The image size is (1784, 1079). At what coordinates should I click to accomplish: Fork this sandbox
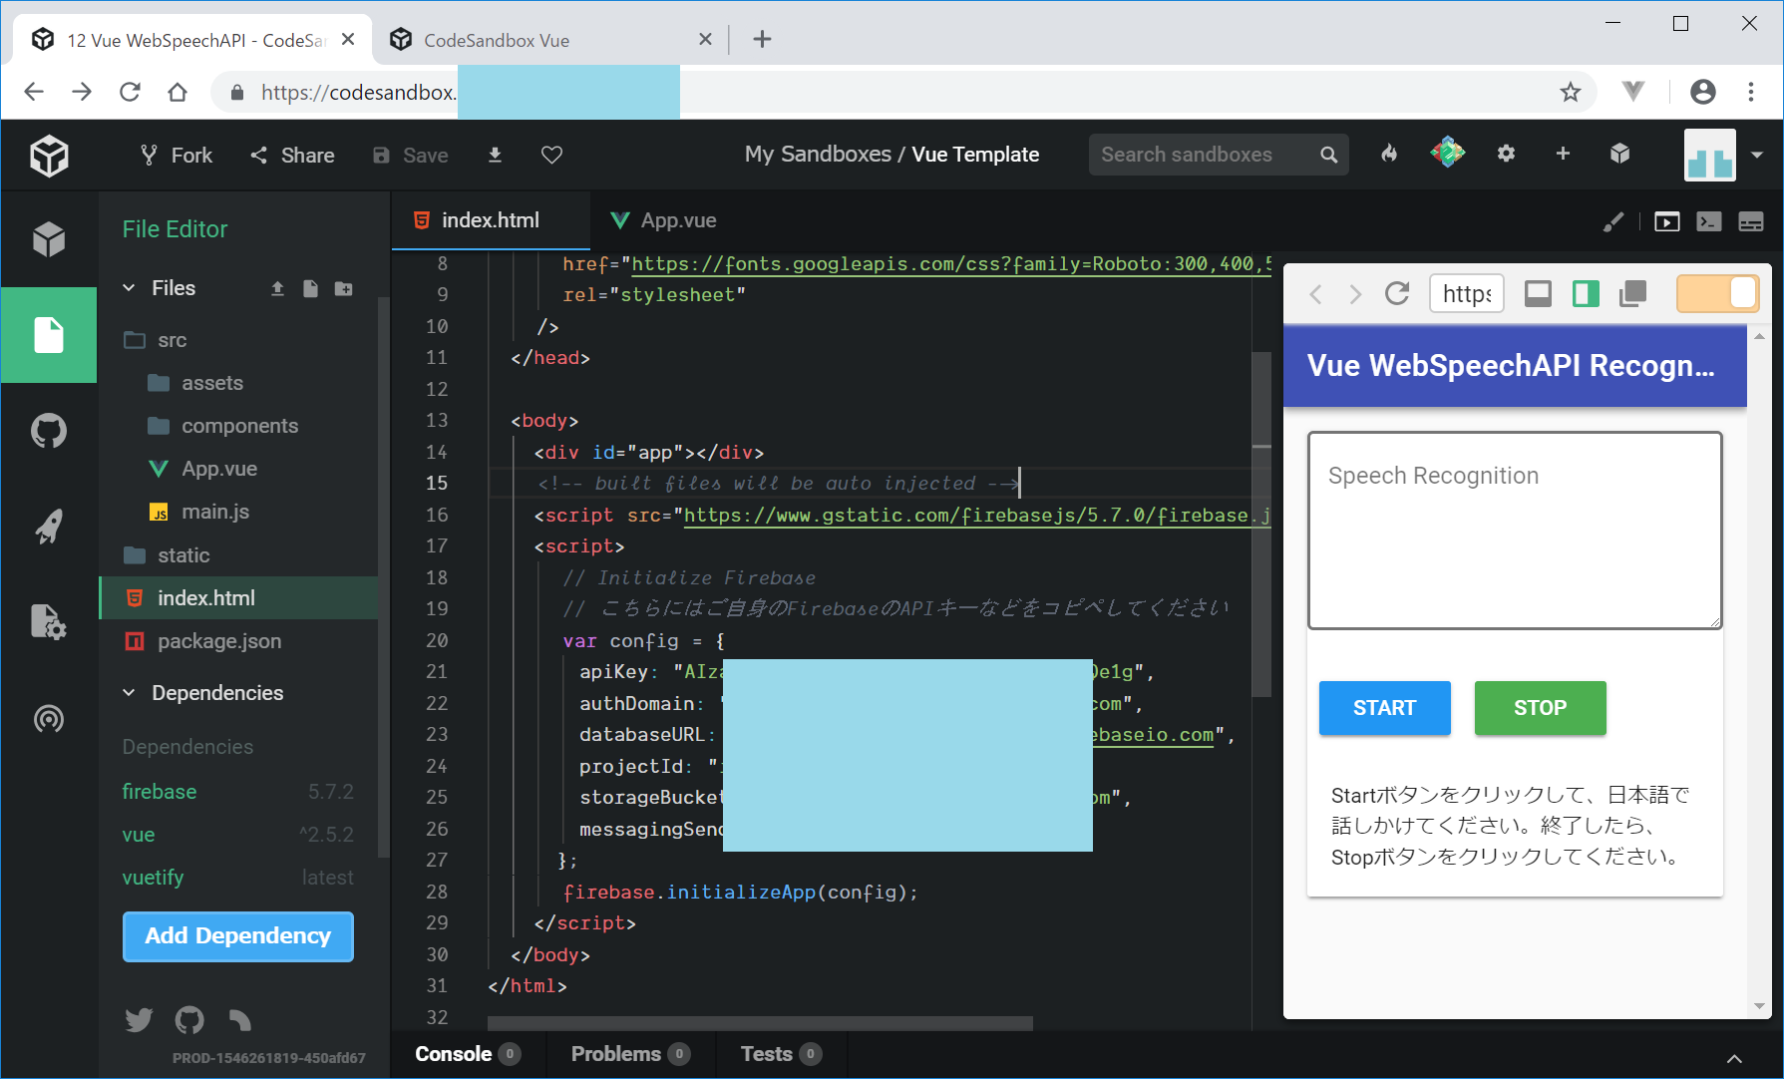click(x=177, y=156)
